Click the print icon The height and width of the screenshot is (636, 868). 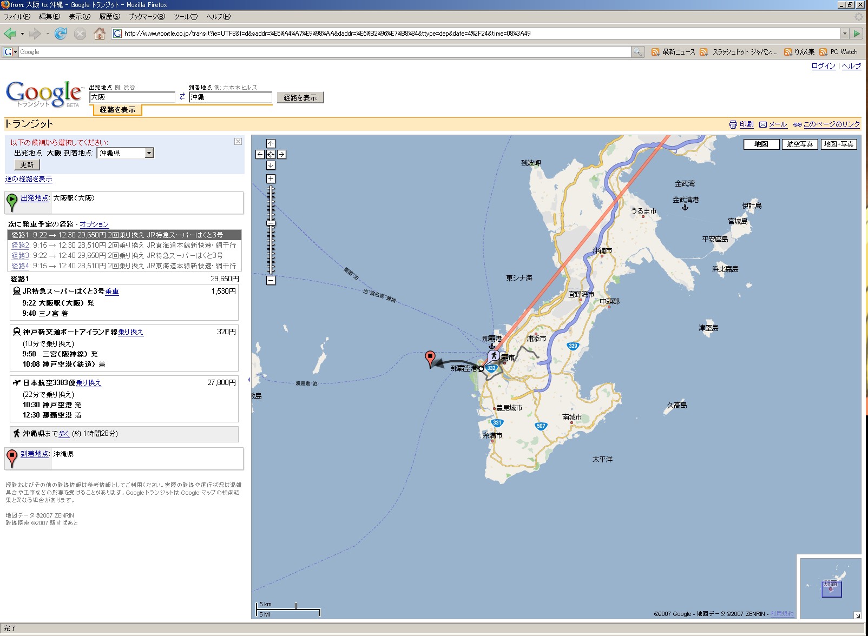coord(733,124)
